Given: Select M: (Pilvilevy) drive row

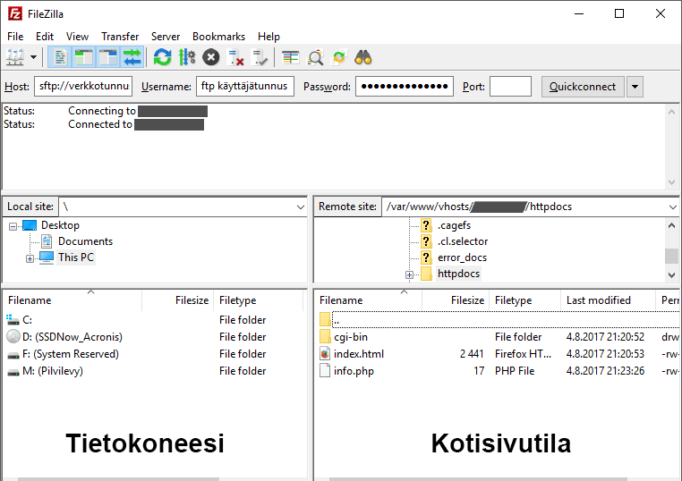Looking at the screenshot, I should point(153,371).
